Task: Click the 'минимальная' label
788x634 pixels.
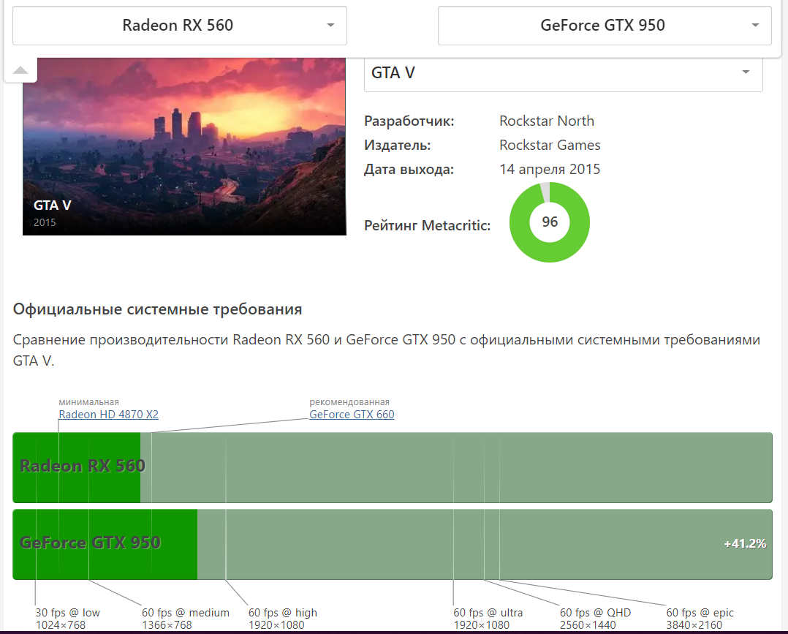Action: click(88, 401)
